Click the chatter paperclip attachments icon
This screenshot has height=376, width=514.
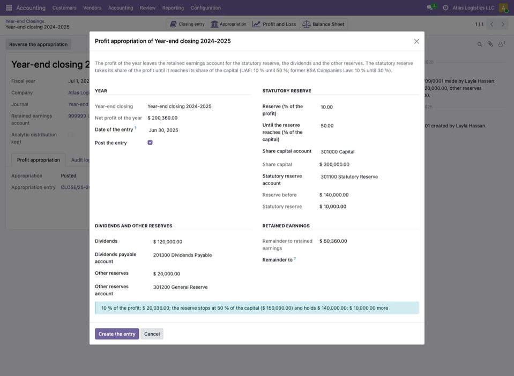490,44
